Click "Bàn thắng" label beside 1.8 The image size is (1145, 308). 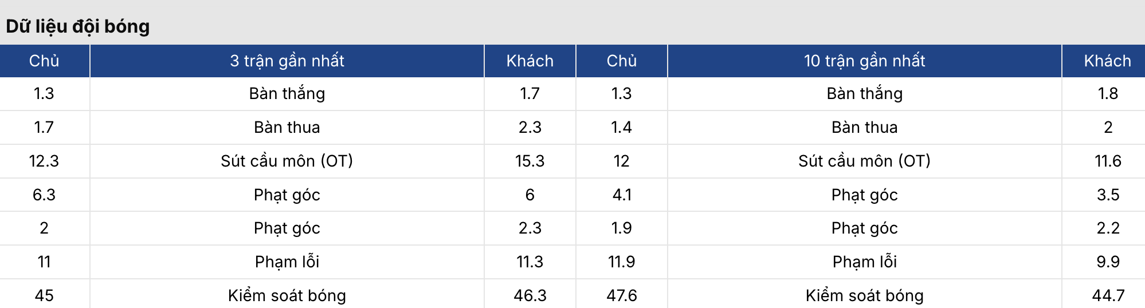click(864, 93)
